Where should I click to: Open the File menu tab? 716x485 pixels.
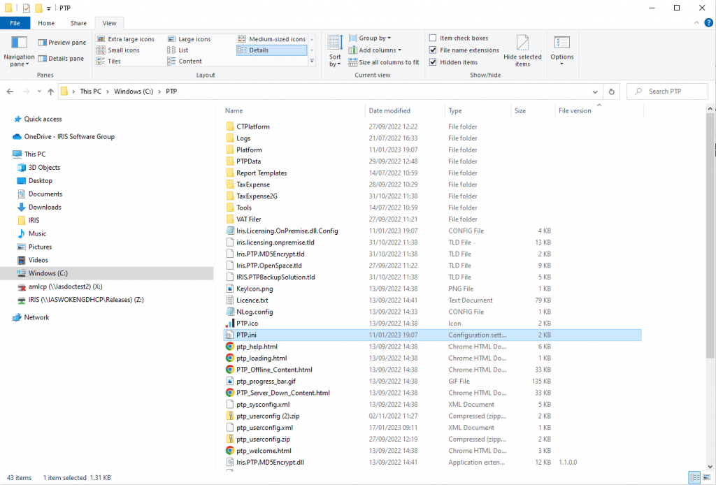[15, 23]
